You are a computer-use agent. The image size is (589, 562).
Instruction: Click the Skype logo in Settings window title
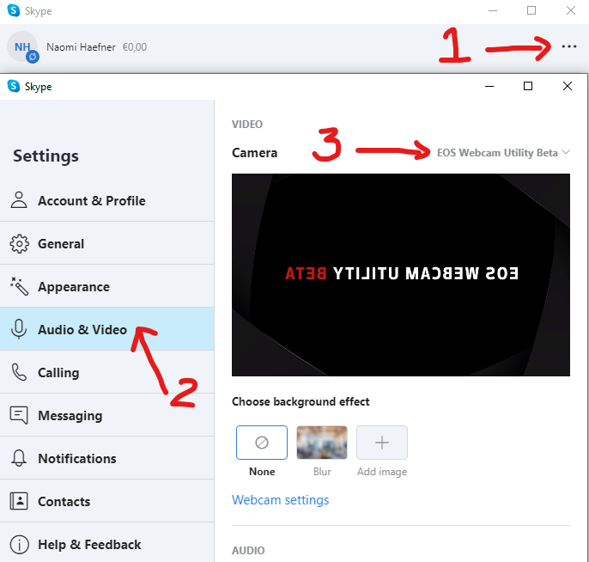[x=14, y=86]
